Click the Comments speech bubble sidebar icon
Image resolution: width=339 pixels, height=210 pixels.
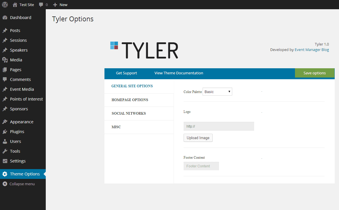coord(5,80)
